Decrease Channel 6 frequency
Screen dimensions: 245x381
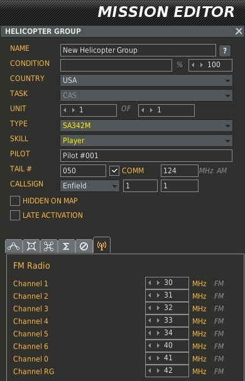[x=150, y=345]
